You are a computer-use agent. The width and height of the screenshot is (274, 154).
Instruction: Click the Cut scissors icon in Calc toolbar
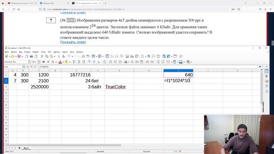tap(42, 56)
